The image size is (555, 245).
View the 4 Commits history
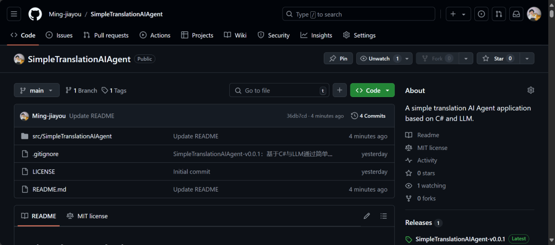(368, 116)
